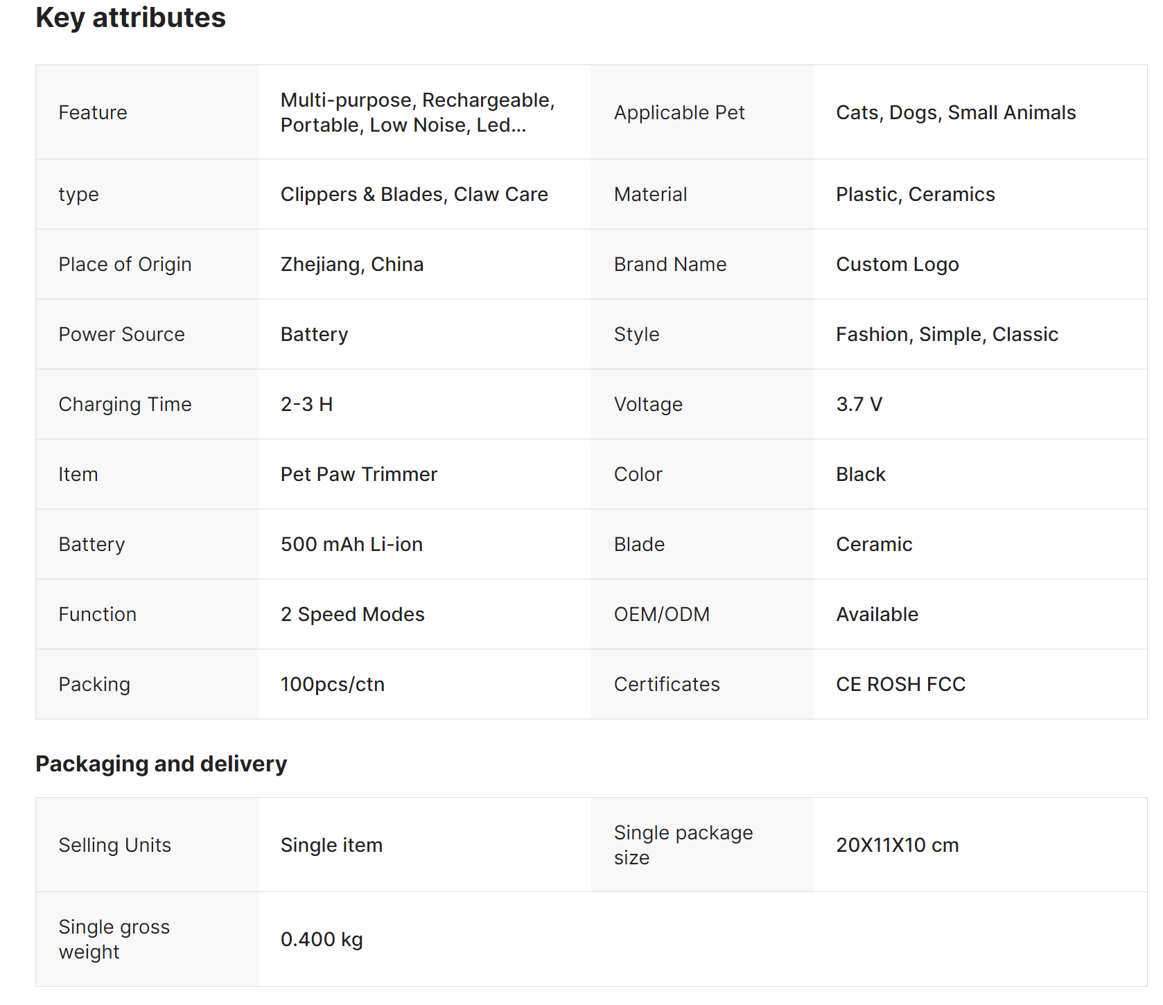Click the OEM/ODM label cell
The height and width of the screenshot is (1005, 1163).
pos(661,614)
